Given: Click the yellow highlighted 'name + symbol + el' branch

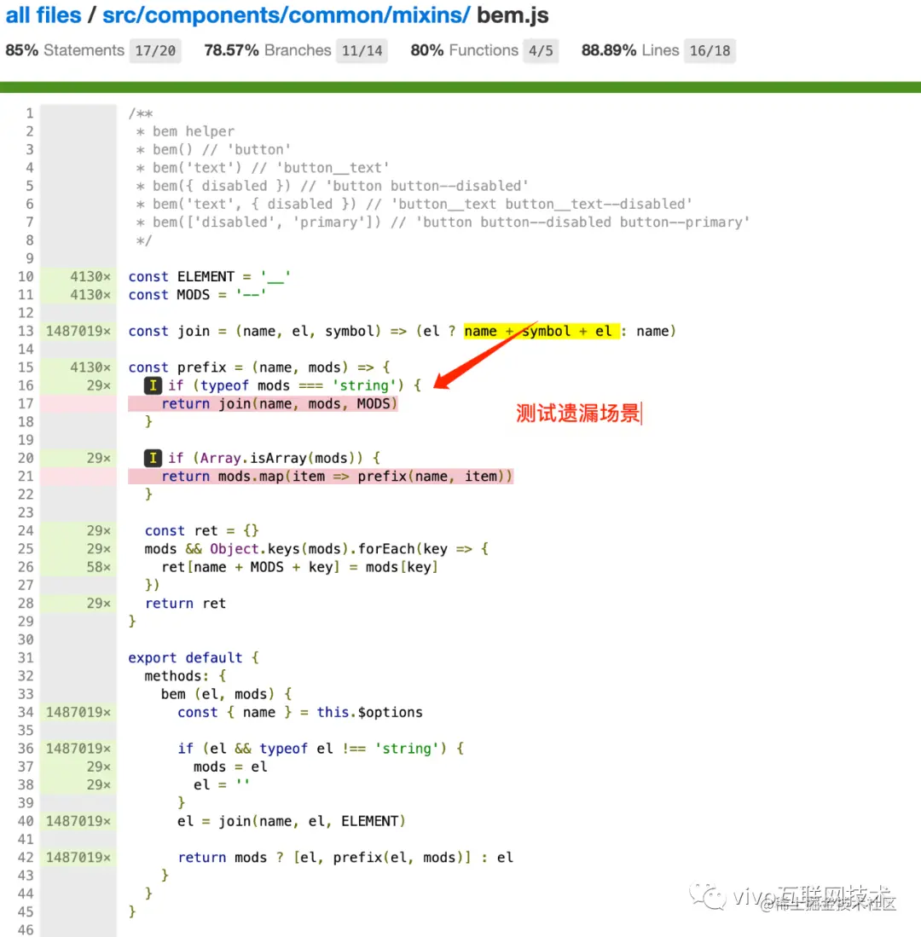Looking at the screenshot, I should click(x=542, y=331).
